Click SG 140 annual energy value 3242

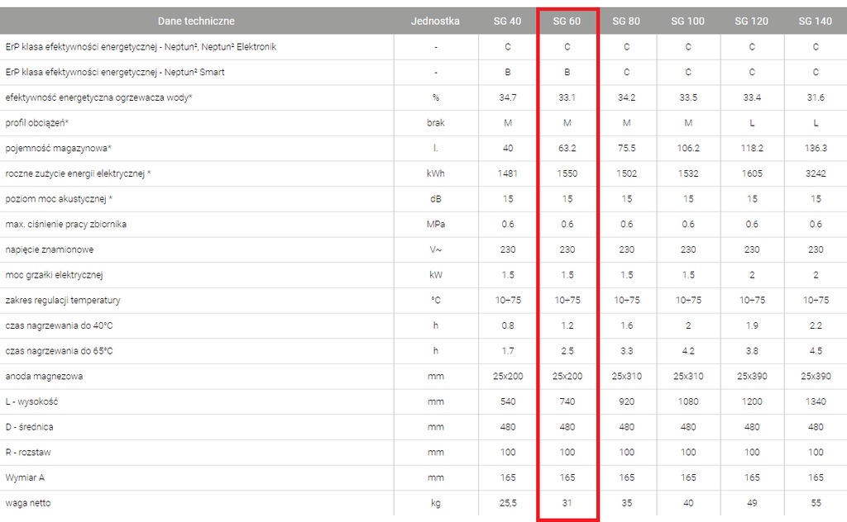[816, 173]
